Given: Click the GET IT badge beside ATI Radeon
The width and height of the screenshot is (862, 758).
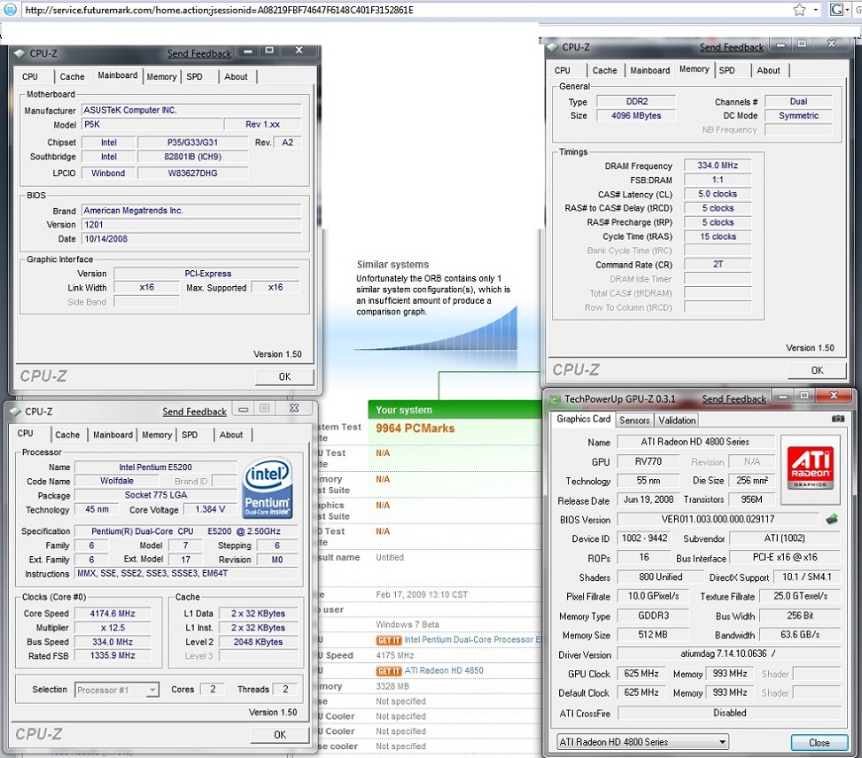Looking at the screenshot, I should pyautogui.click(x=389, y=671).
